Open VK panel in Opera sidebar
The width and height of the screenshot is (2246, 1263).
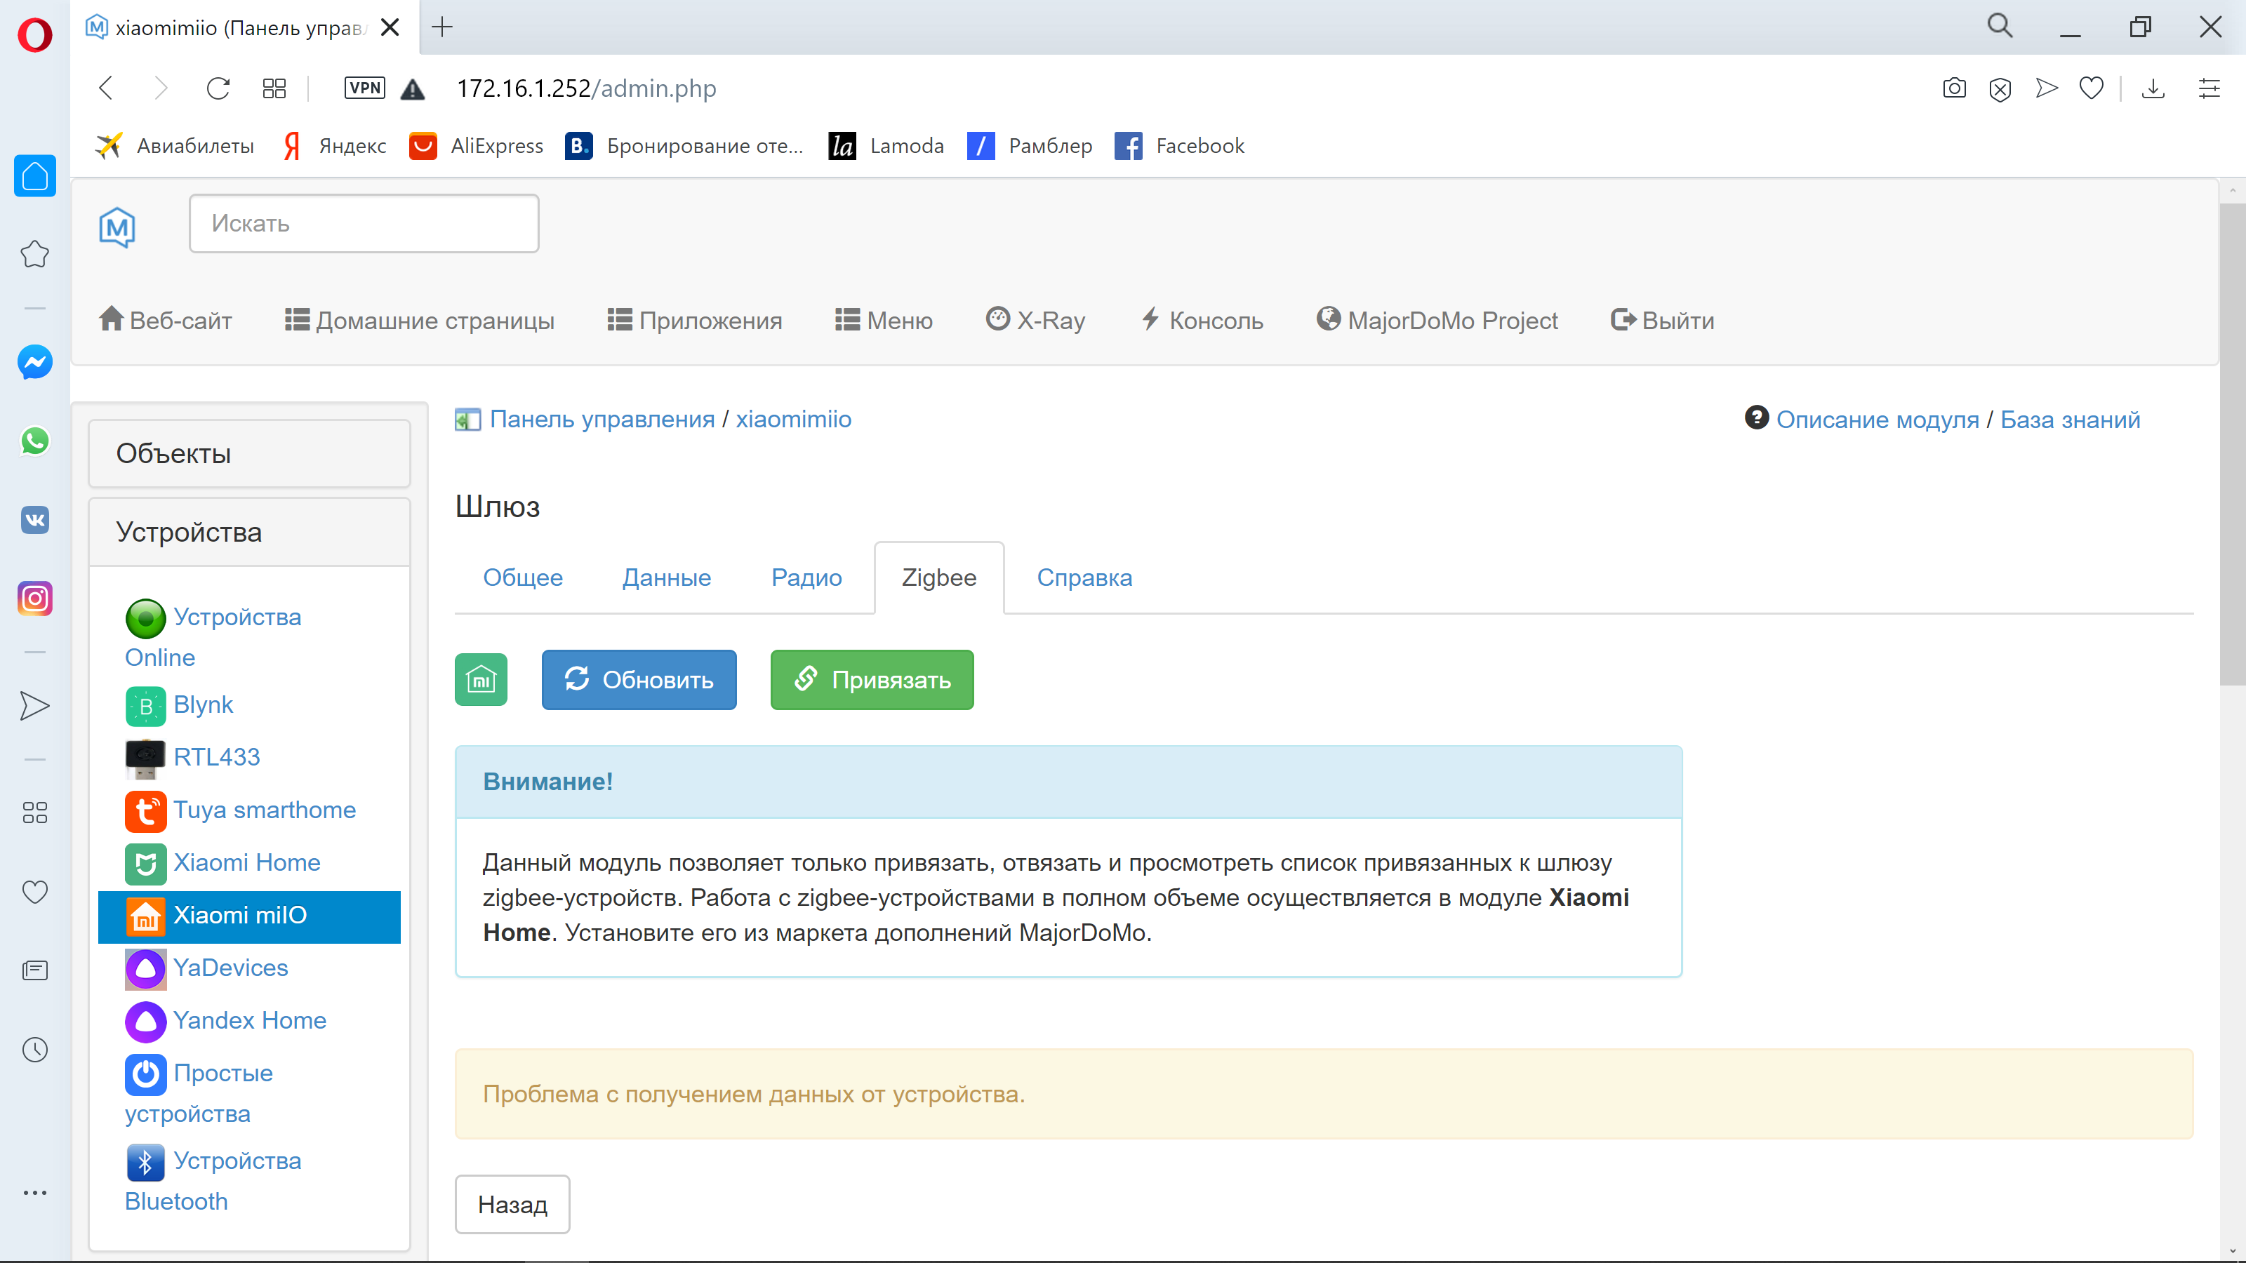(35, 519)
